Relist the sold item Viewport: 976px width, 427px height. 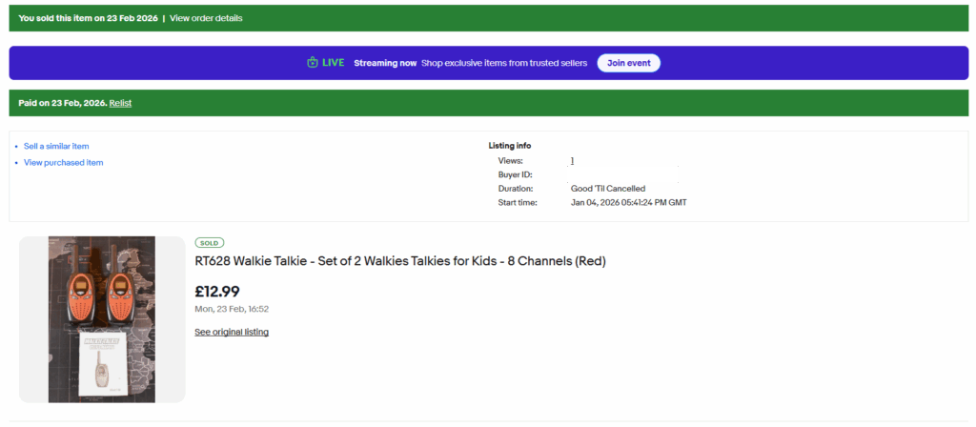120,103
